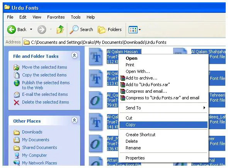Open the Favorites menu
This screenshot has width=228, height=168.
(56, 17)
